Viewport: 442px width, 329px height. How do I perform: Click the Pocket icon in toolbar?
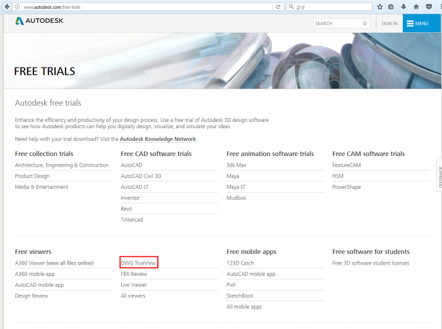click(x=429, y=7)
